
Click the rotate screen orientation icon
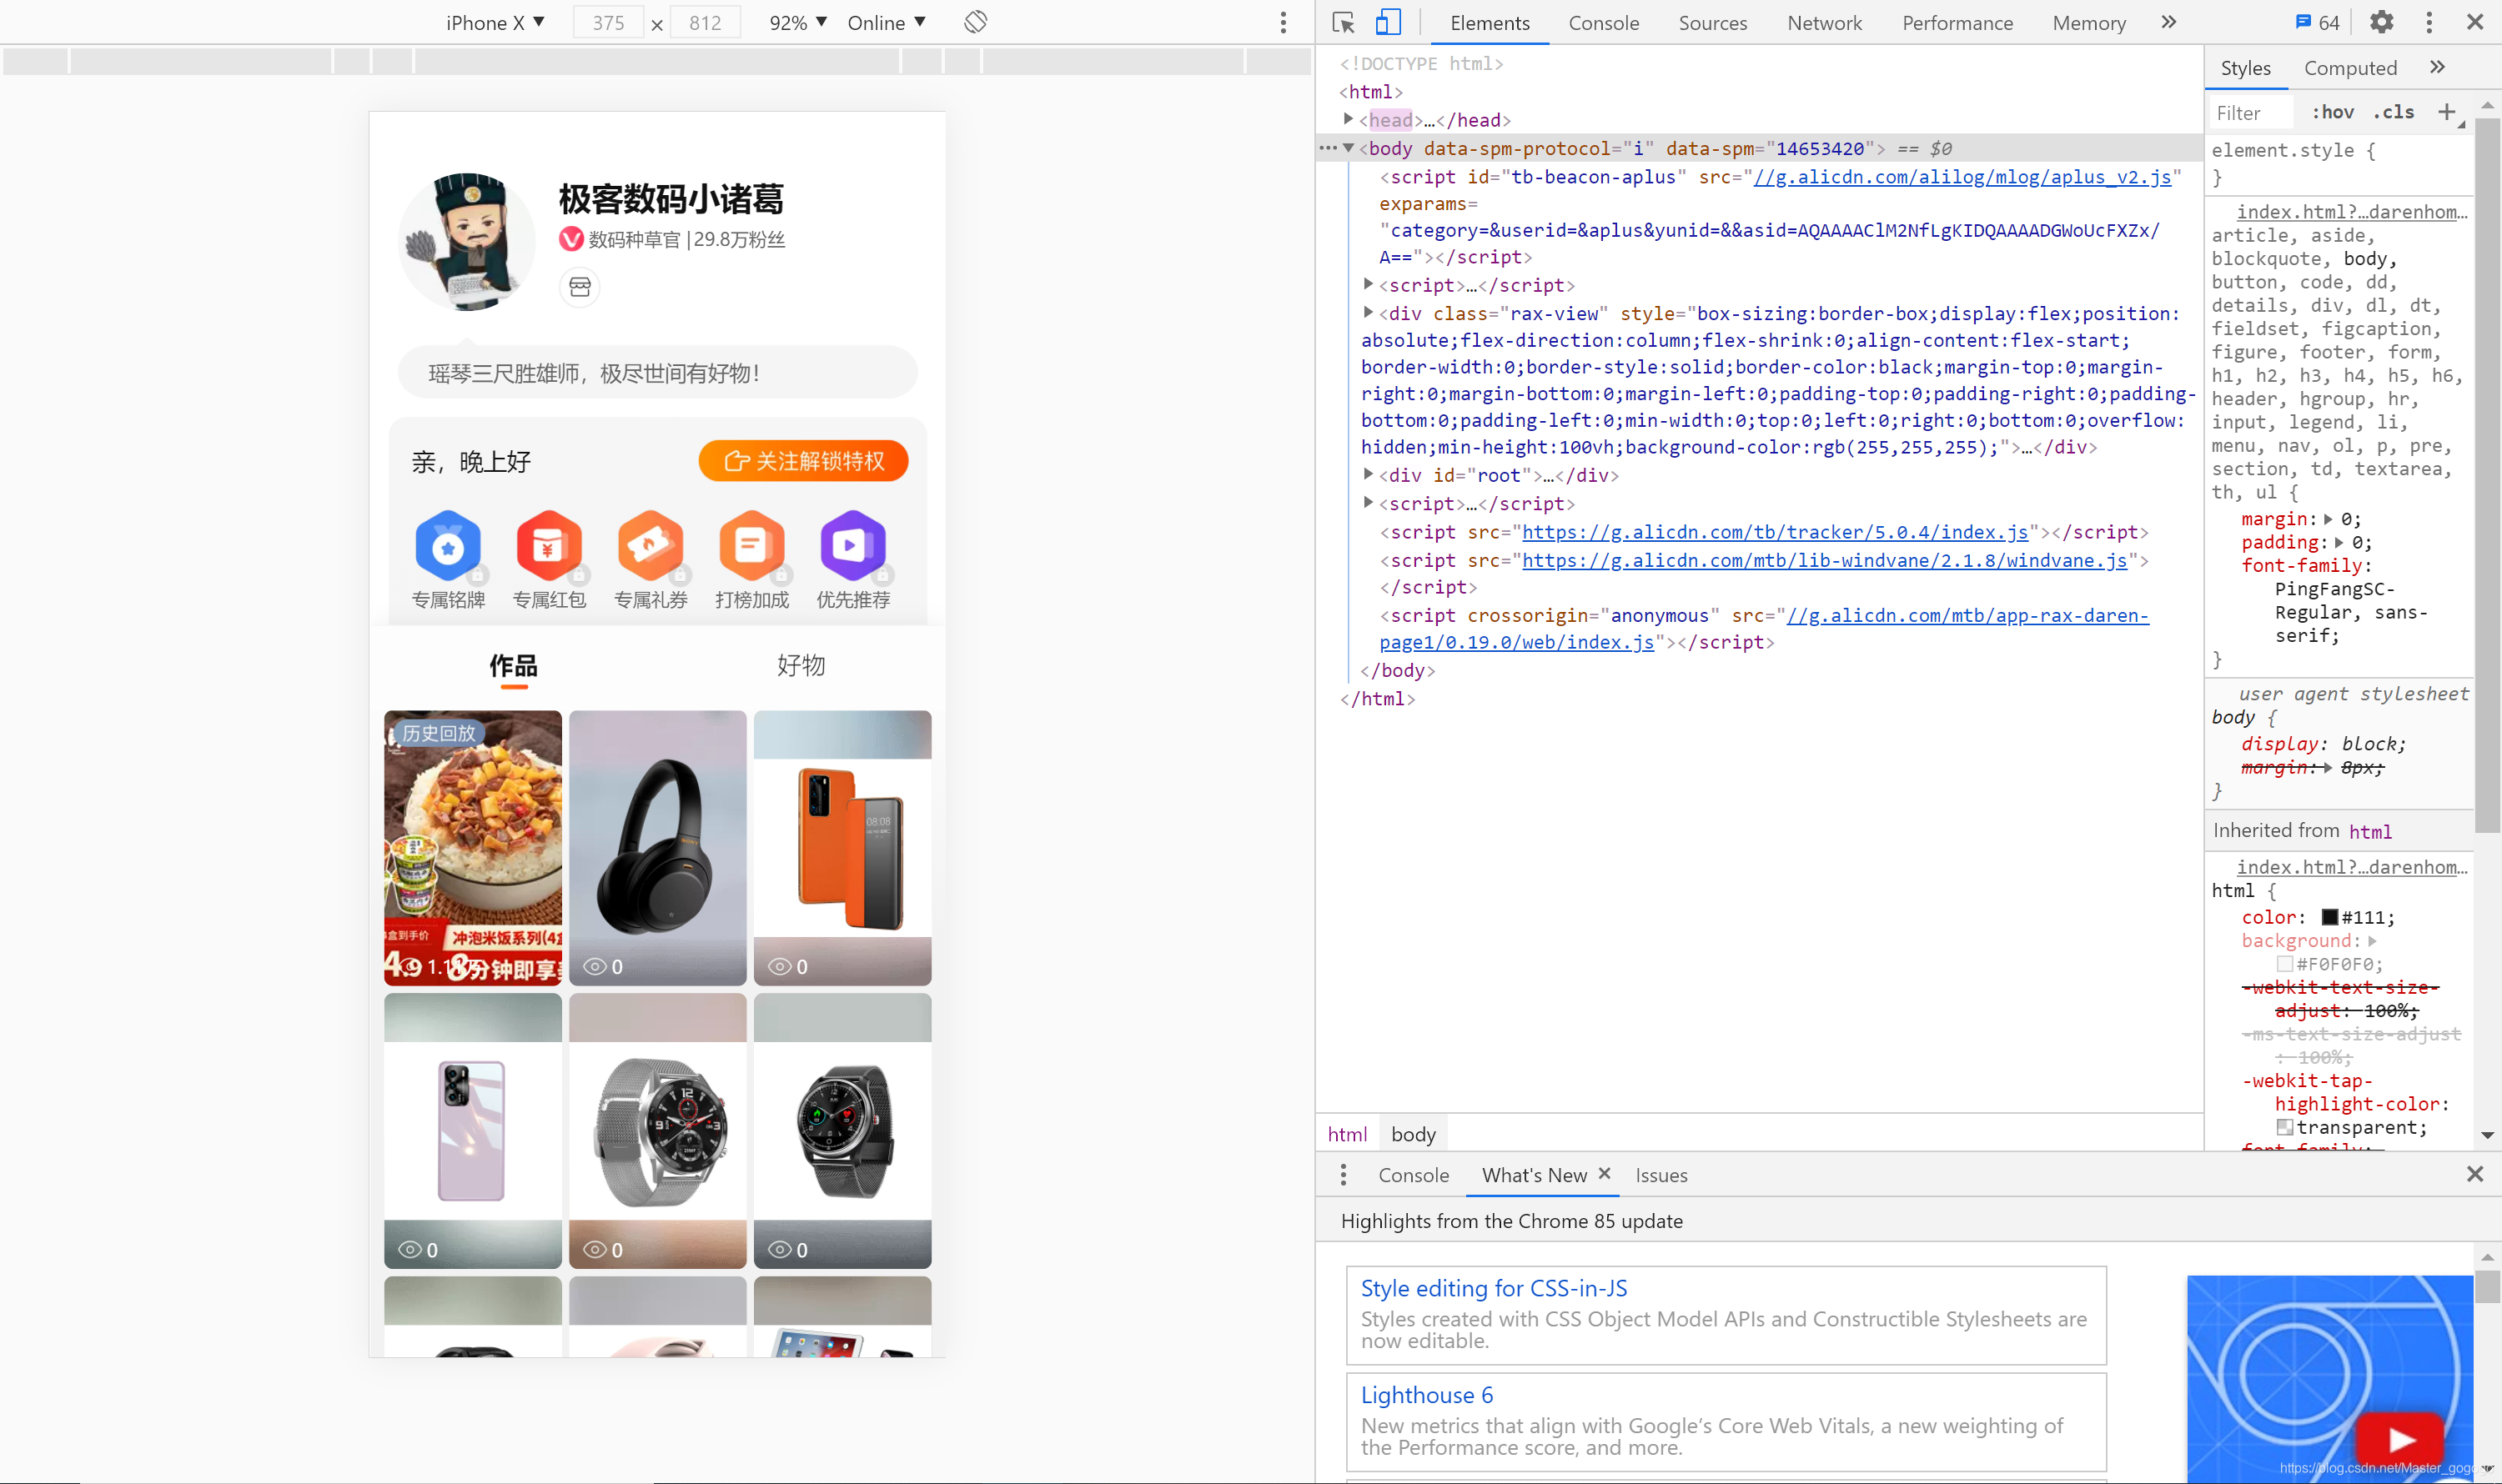(x=976, y=22)
